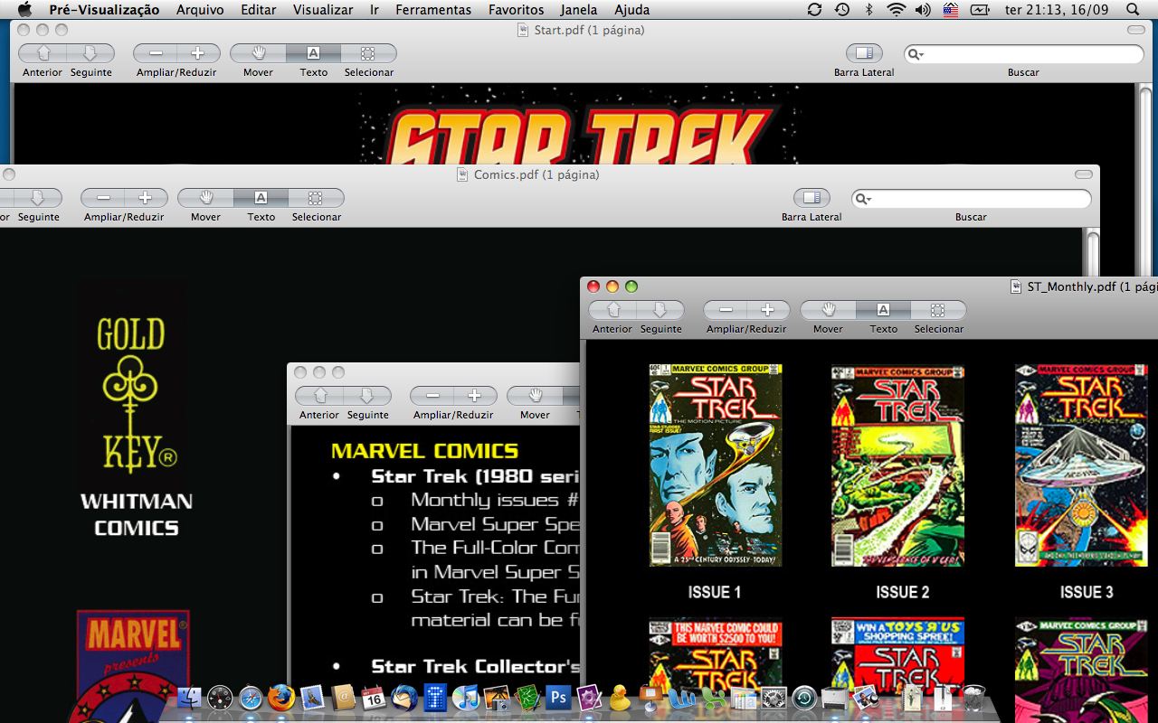The image size is (1158, 723).
Task: Open the Visualizar menu
Action: [323, 10]
